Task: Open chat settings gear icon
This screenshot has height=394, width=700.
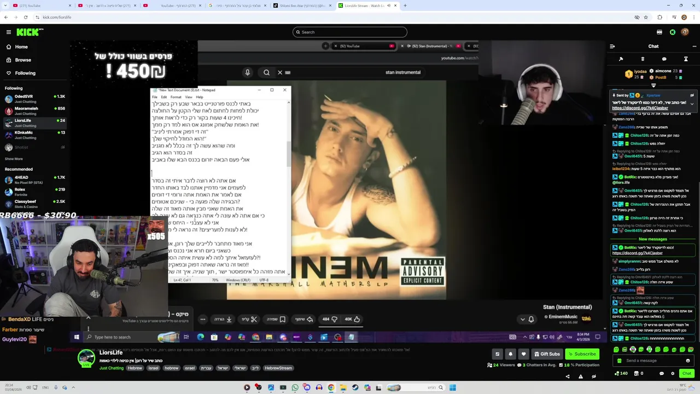Action: coord(673,374)
